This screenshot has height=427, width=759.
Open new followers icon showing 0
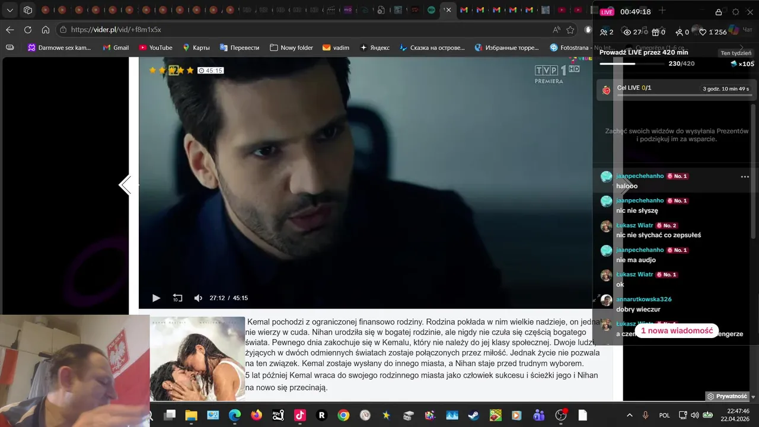683,32
